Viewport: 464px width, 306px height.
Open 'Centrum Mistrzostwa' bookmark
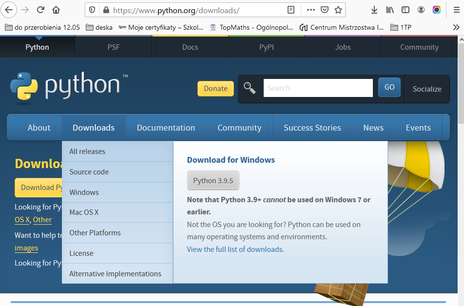[x=342, y=27]
